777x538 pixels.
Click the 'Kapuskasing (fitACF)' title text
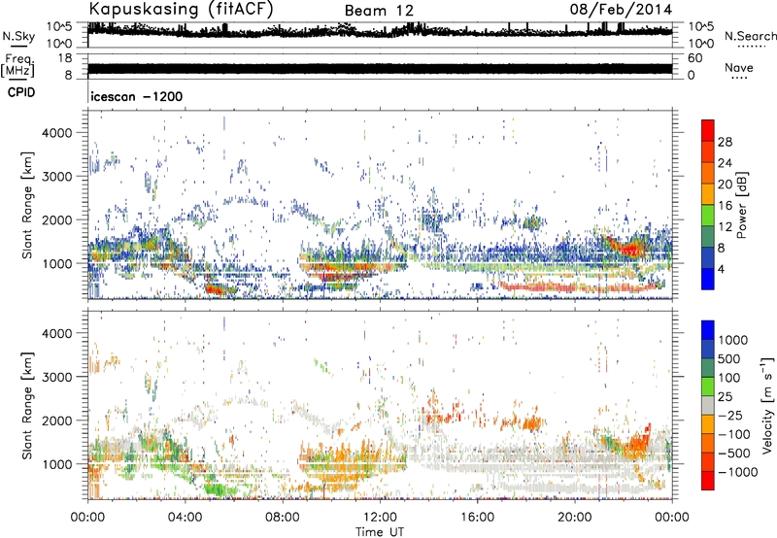click(x=181, y=9)
